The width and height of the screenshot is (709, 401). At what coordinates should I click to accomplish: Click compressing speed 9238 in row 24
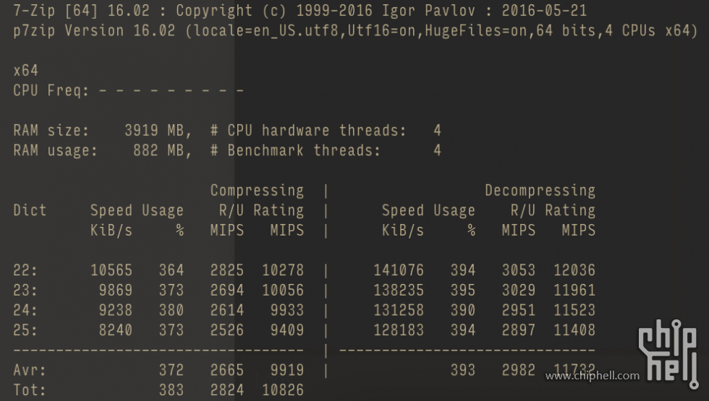(x=116, y=310)
